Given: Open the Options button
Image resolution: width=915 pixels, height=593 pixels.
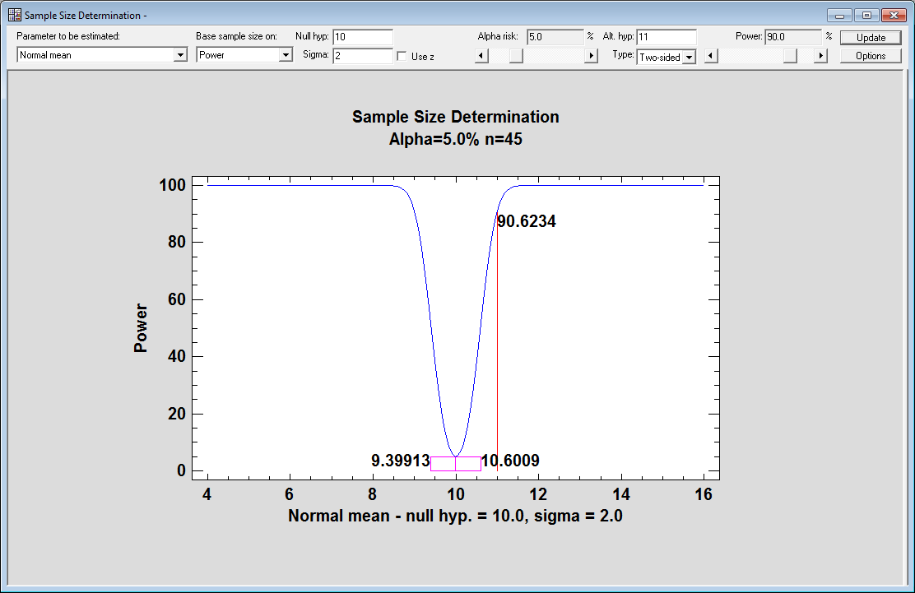Looking at the screenshot, I should click(x=870, y=56).
